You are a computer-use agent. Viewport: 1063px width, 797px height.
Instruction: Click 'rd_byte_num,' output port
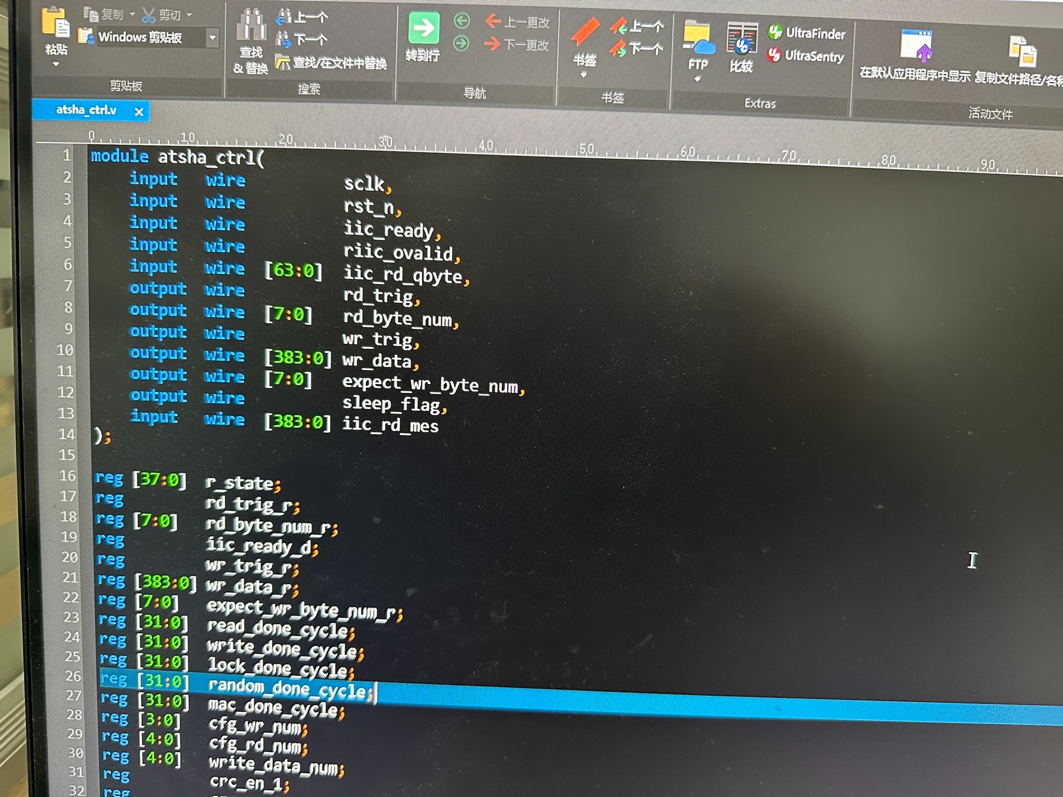click(401, 318)
